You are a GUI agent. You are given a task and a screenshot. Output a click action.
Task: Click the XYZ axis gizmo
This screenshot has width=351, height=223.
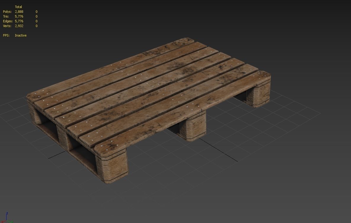point(7,218)
